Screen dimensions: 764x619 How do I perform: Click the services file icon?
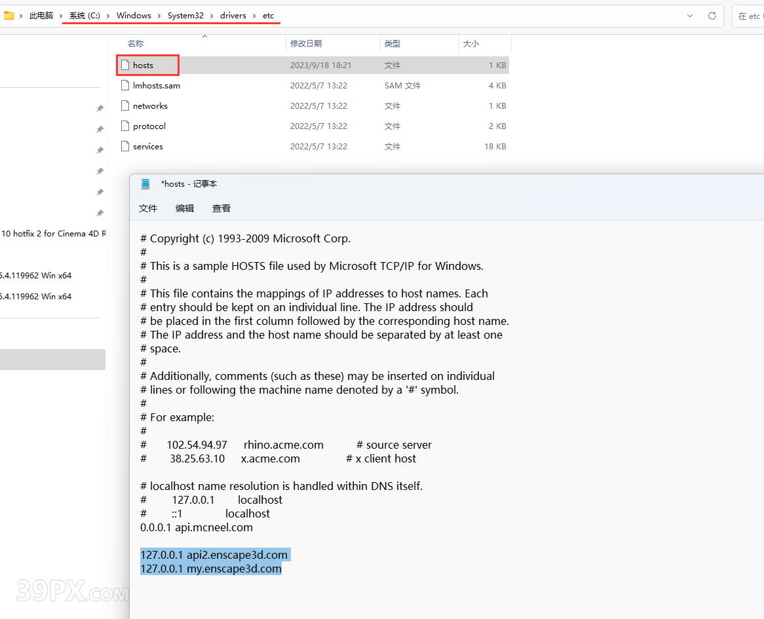point(124,146)
